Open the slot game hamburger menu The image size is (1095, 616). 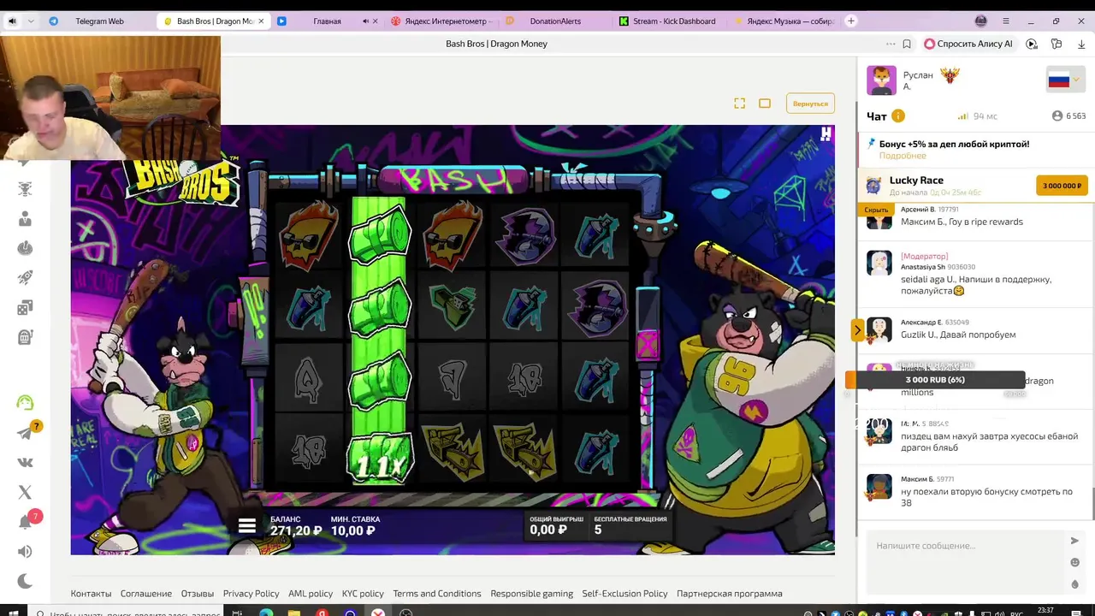point(246,525)
